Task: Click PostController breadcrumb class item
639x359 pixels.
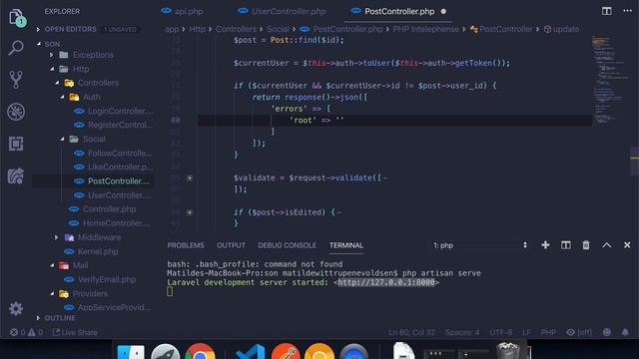Action: [501, 29]
